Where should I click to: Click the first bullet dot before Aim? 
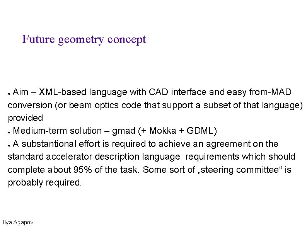click(x=9, y=94)
